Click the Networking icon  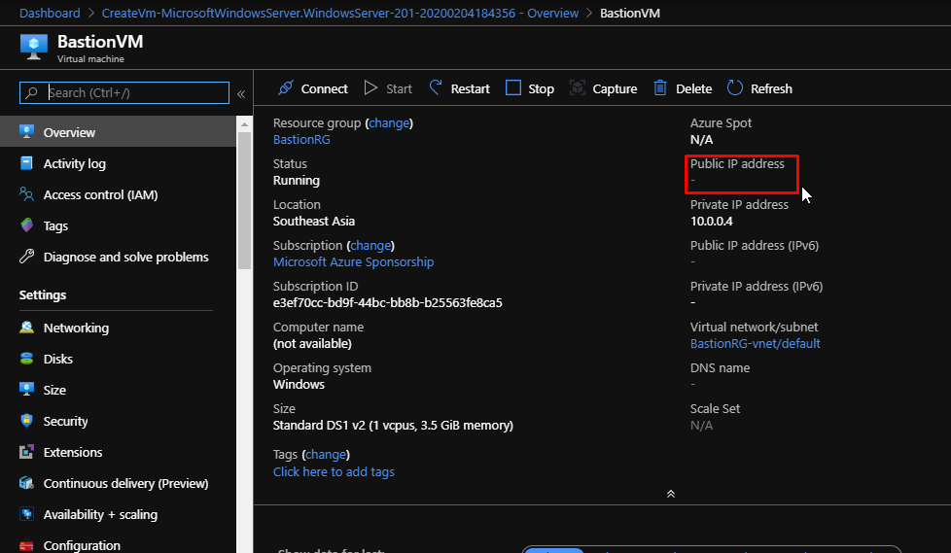pyautogui.click(x=26, y=328)
